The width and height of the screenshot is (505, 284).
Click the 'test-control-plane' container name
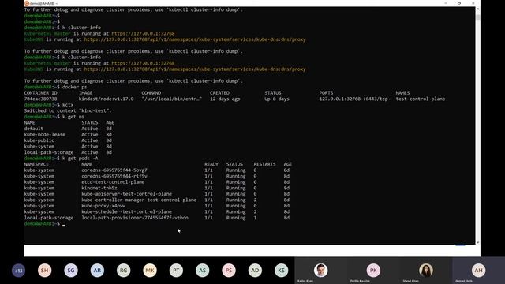point(421,99)
